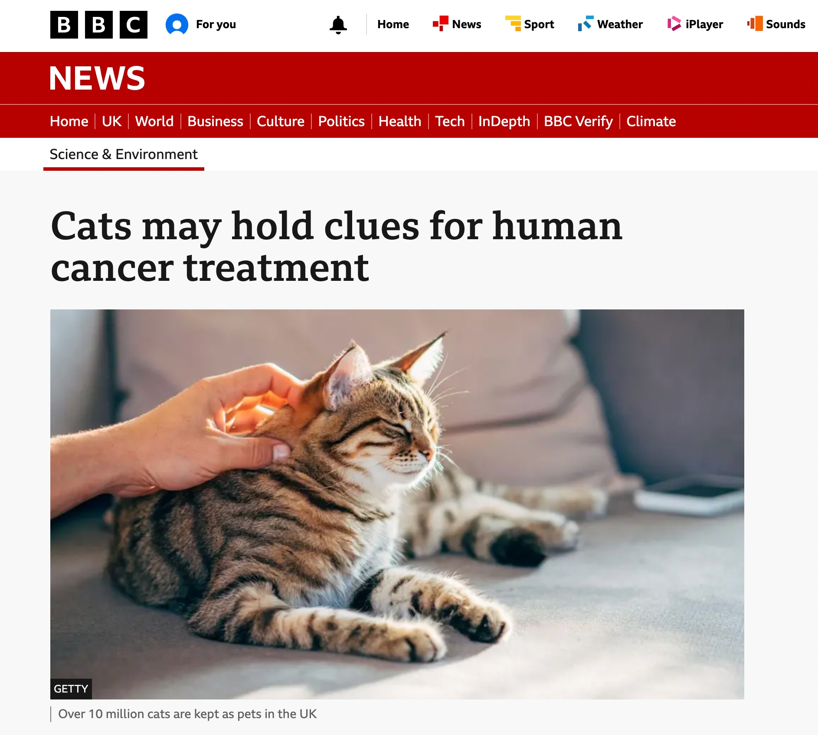The width and height of the screenshot is (818, 735).
Task: Click the BBC logo blocks
Action: 99,25
